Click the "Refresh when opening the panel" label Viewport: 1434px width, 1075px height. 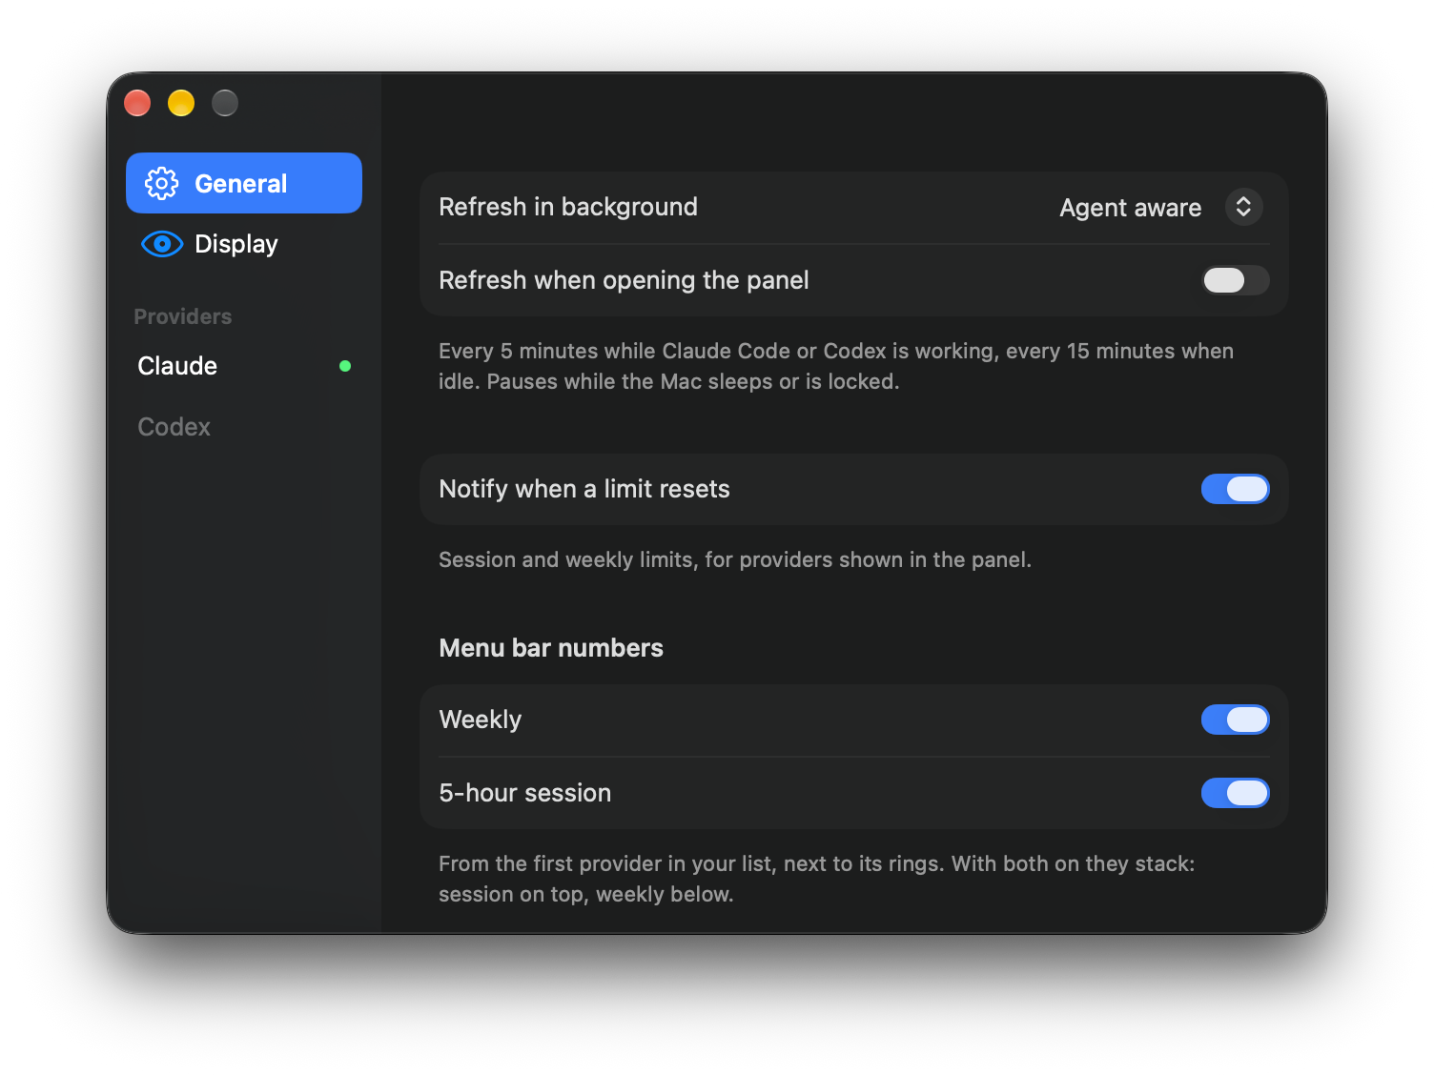[x=624, y=280]
